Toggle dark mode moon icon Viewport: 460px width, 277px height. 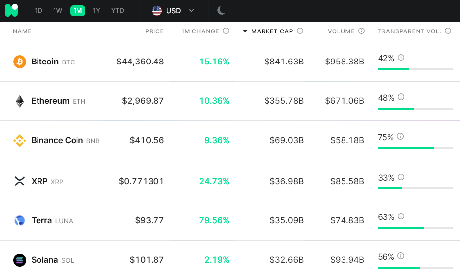point(221,10)
